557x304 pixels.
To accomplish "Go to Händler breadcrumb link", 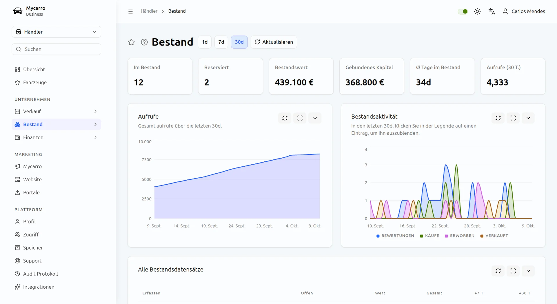I will (149, 11).
